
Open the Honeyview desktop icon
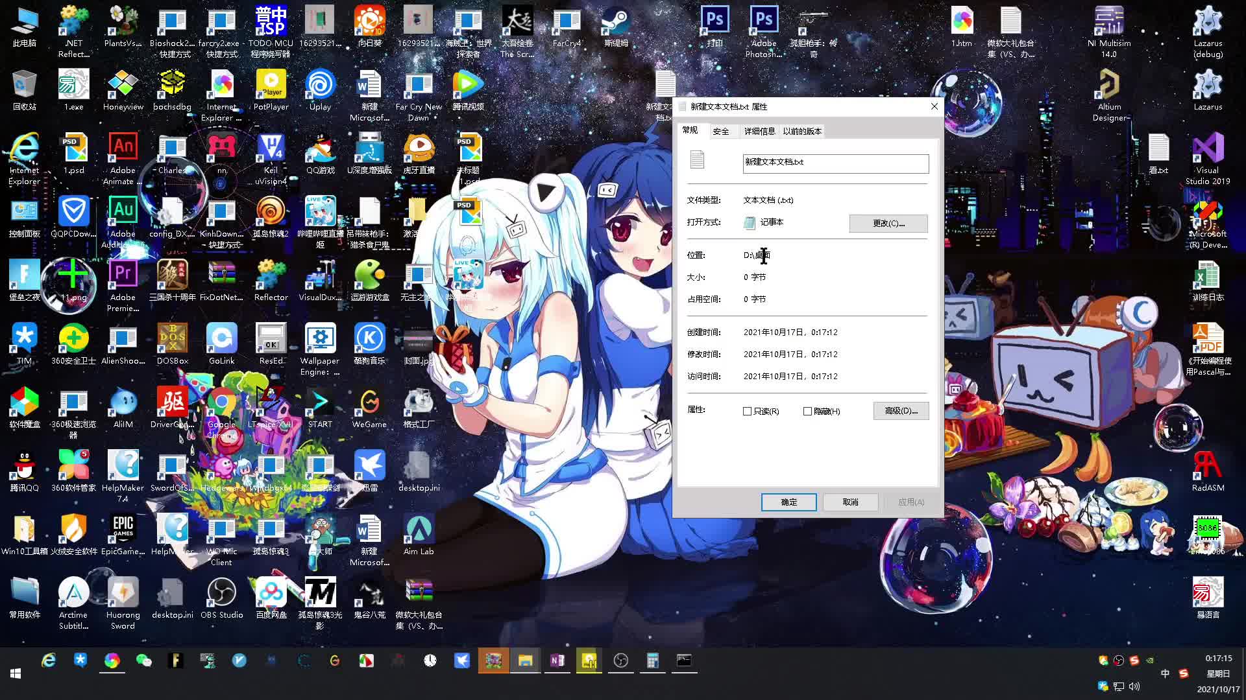pos(123,91)
